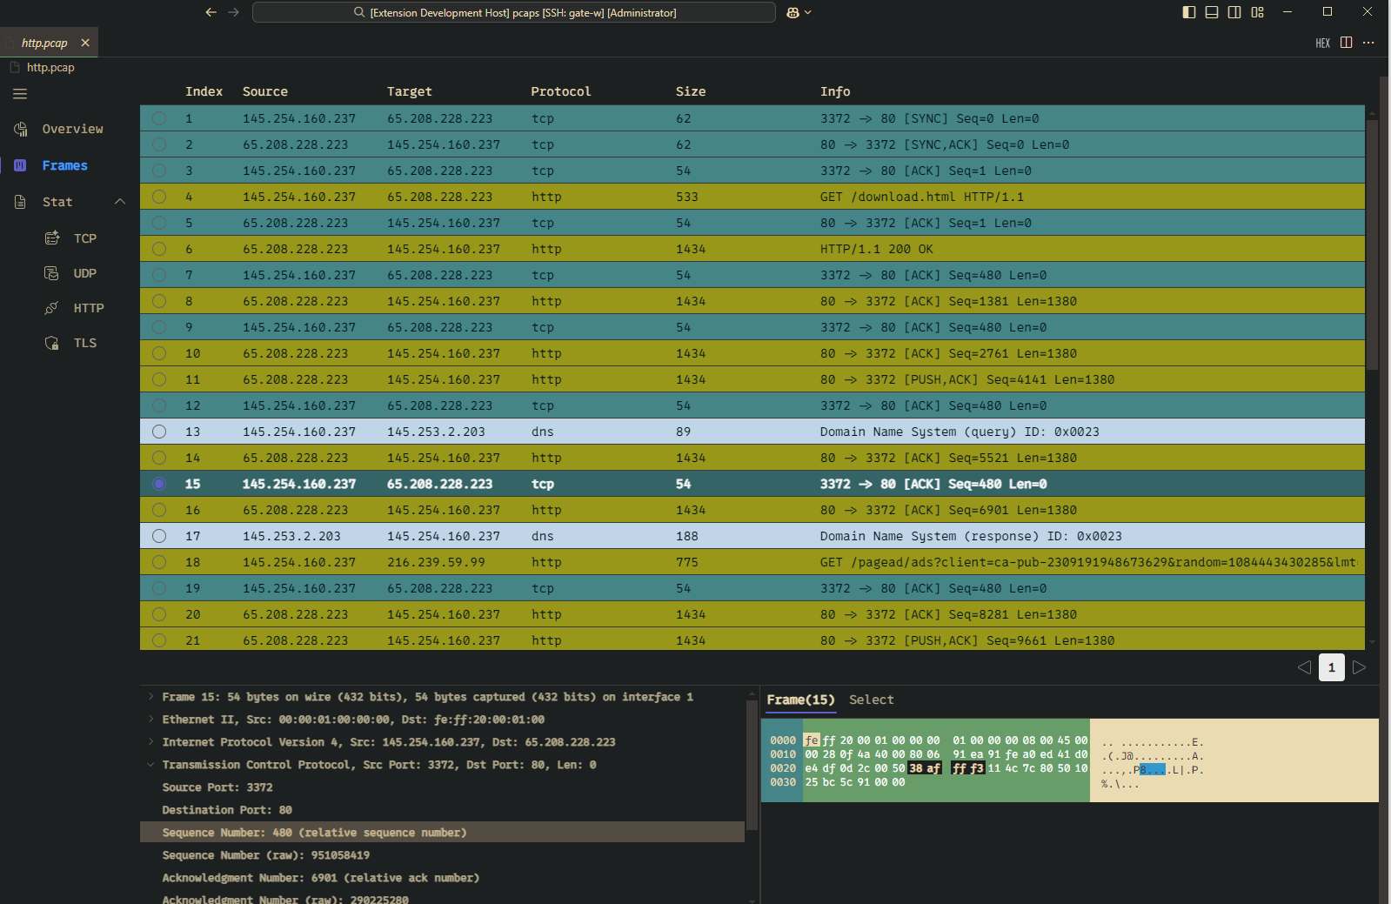
Task: Select Acknowledgment Number: 6901 row
Action: point(442,878)
